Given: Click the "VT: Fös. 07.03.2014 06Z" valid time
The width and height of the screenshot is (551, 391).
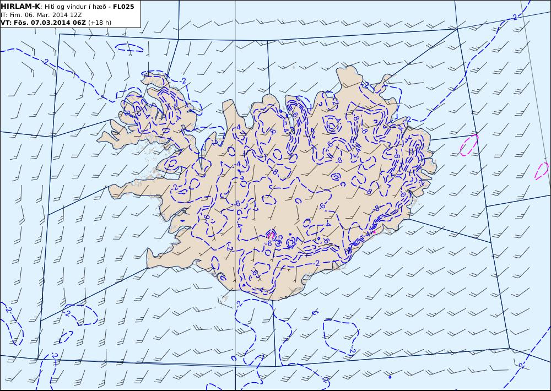Looking at the screenshot, I should pyautogui.click(x=43, y=23).
